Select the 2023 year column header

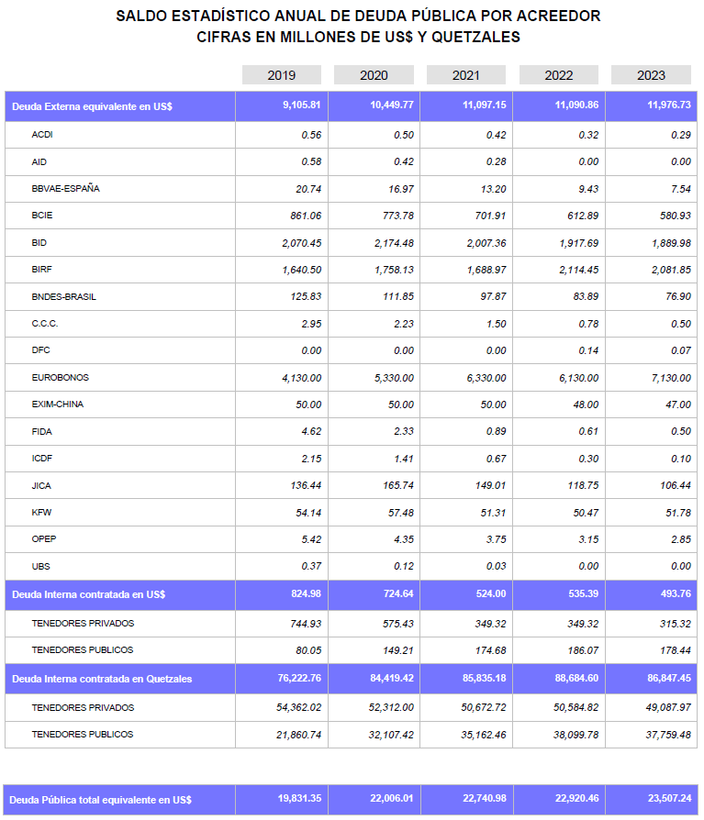651,75
